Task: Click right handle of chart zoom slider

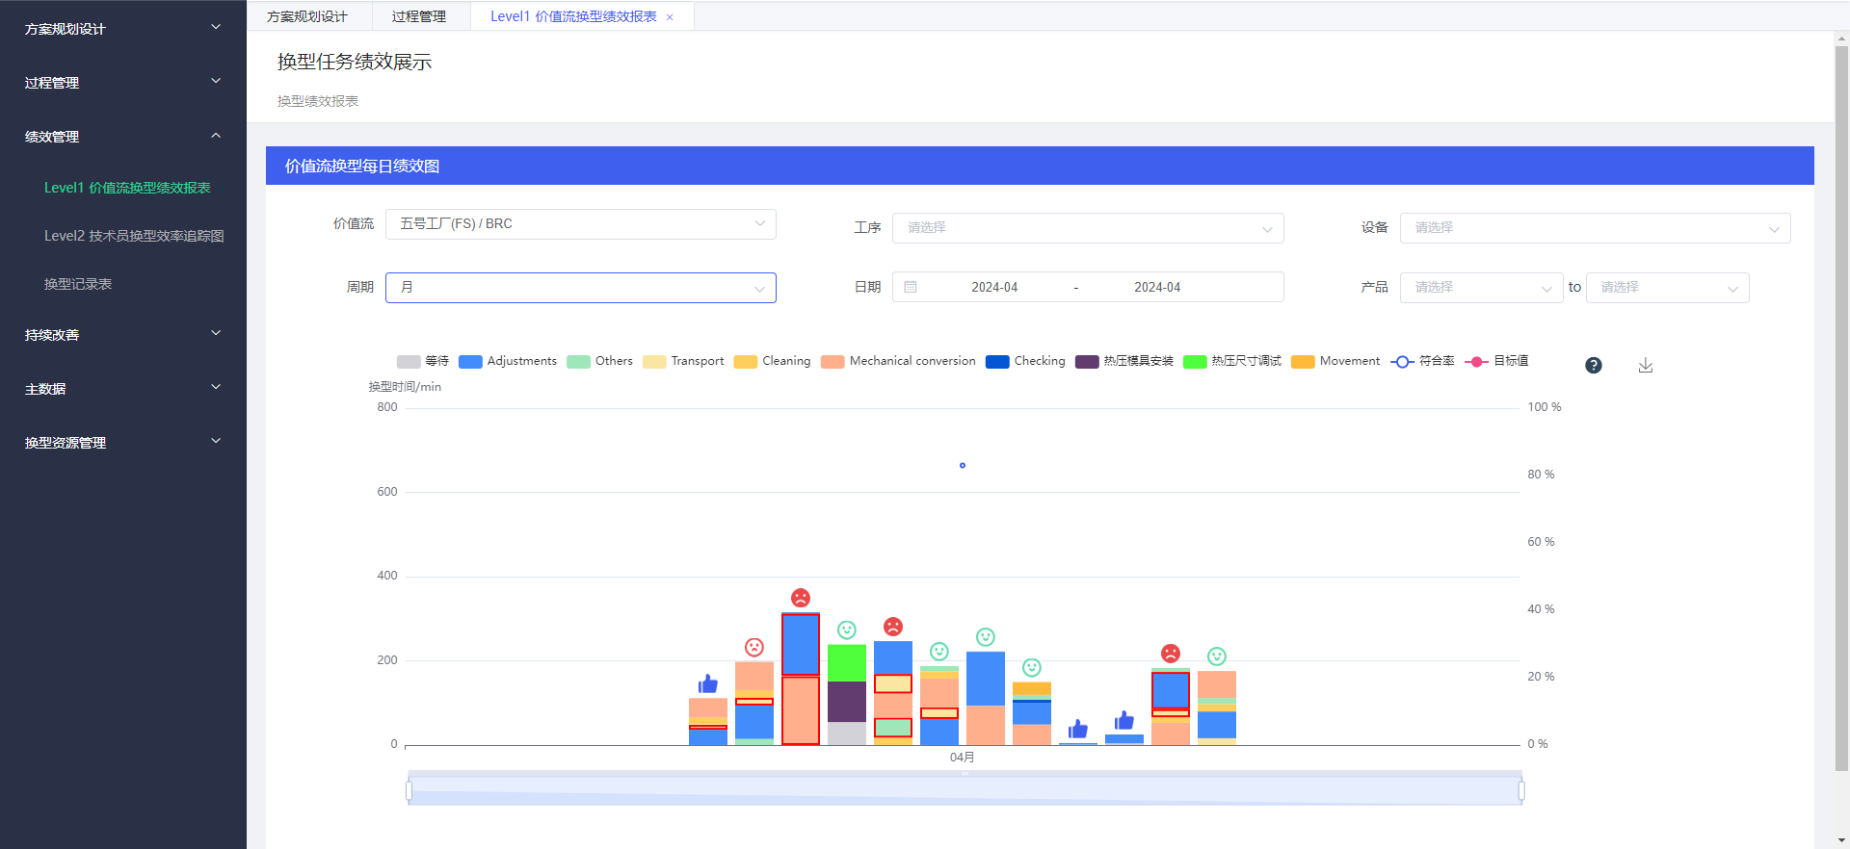Action: (x=1521, y=790)
